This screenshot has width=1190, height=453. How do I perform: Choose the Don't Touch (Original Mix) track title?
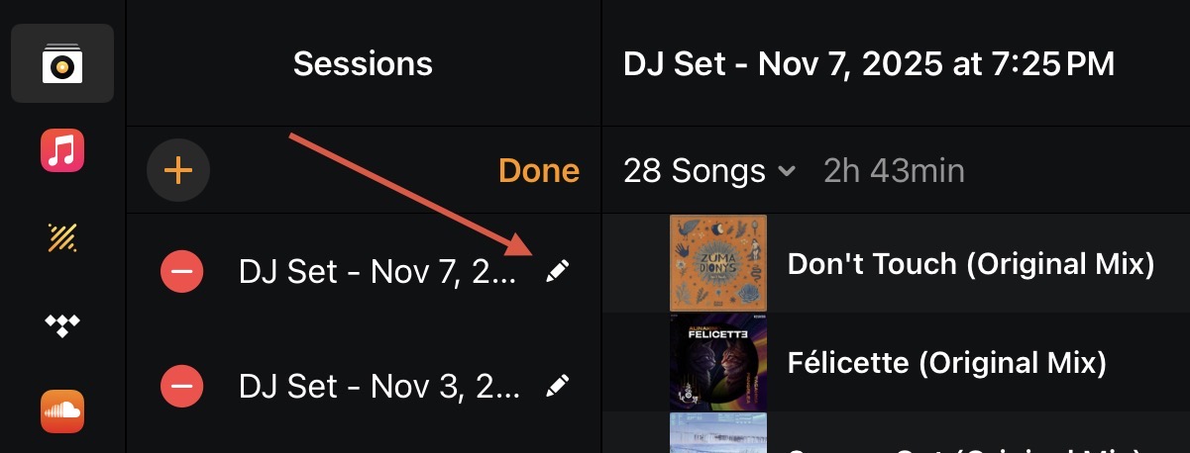[971, 264]
